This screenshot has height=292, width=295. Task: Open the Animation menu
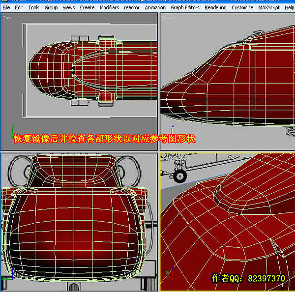155,8
